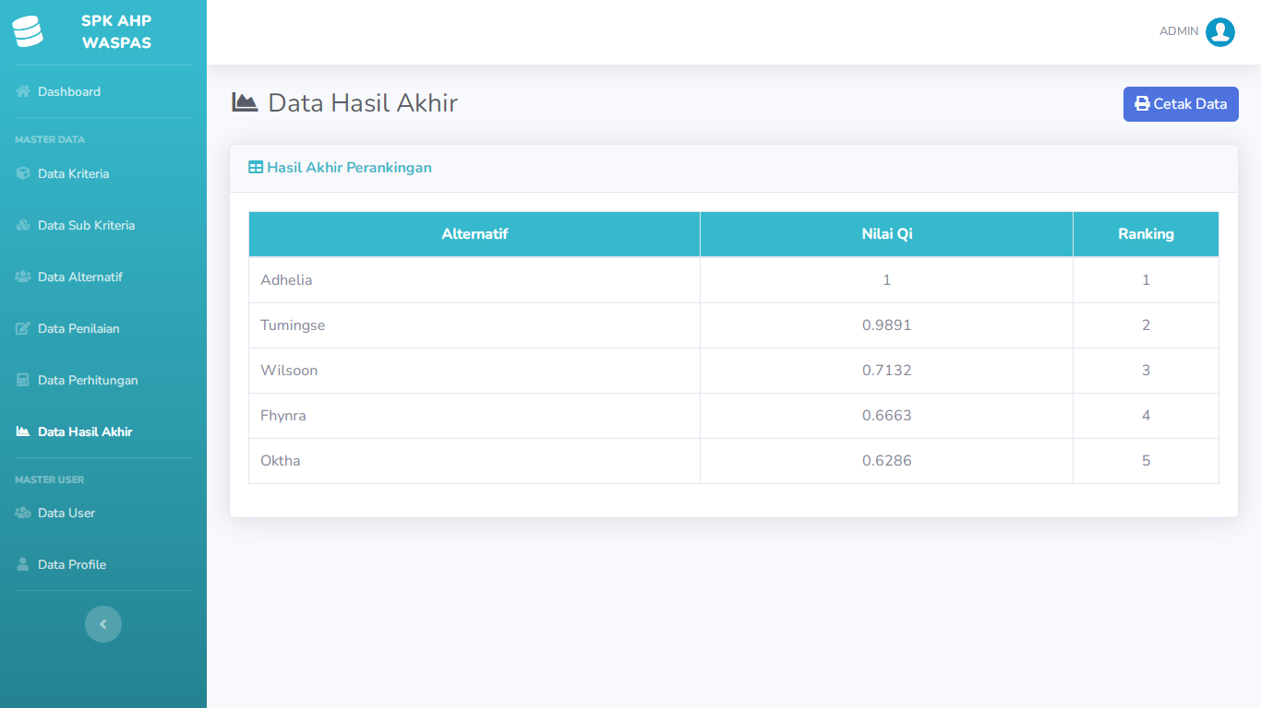
Task: Collapse the sidebar with the round chevron button
Action: 103,624
